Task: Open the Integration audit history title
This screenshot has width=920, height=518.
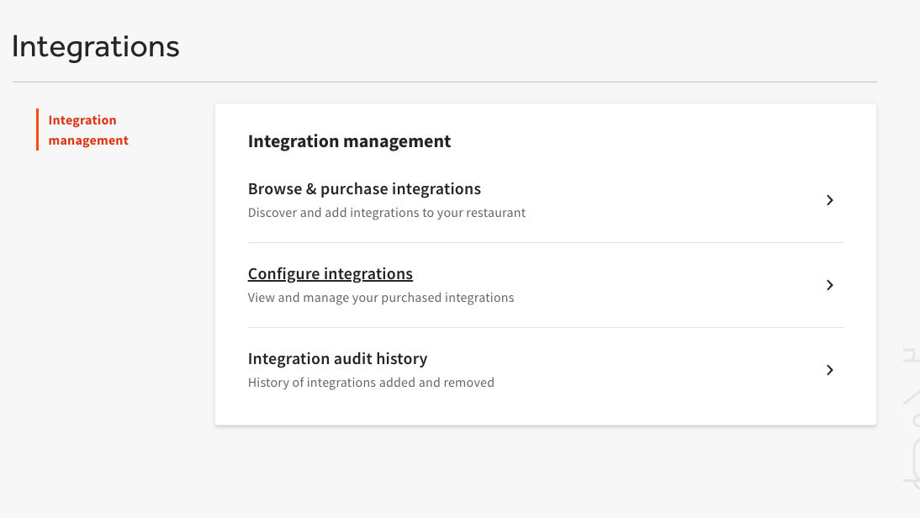Action: tap(337, 359)
